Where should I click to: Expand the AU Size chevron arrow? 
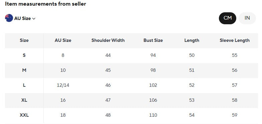point(34,19)
